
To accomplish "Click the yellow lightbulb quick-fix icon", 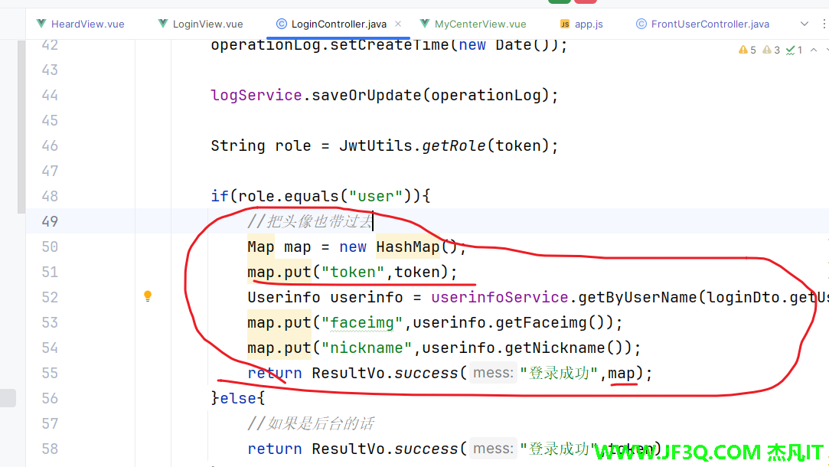I will point(148,296).
